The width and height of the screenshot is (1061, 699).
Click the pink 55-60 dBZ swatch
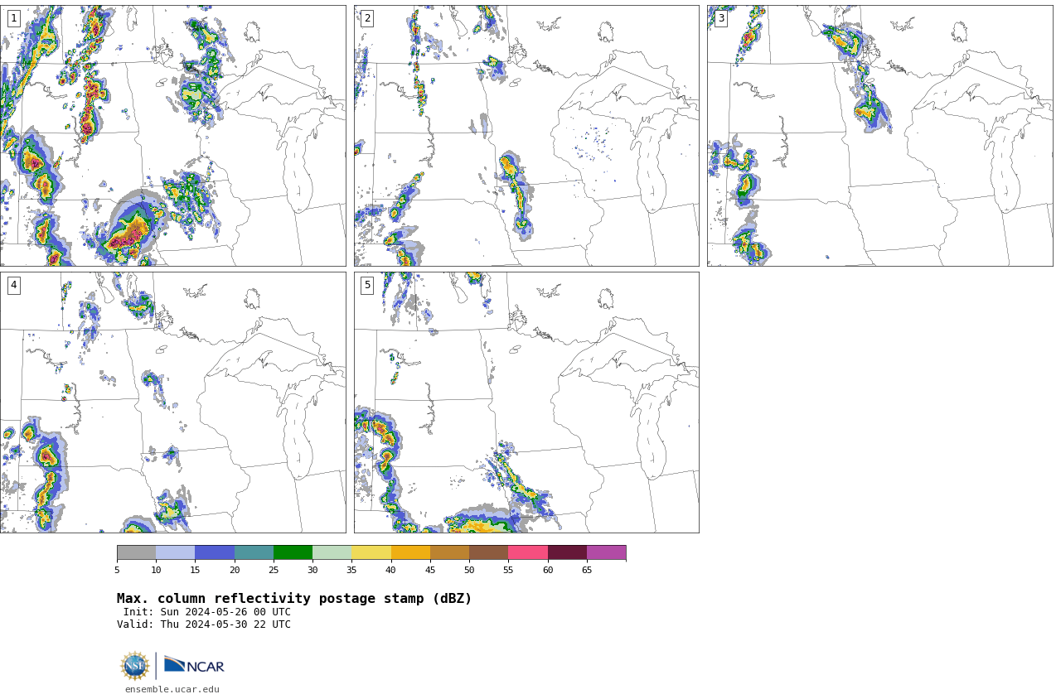point(528,552)
